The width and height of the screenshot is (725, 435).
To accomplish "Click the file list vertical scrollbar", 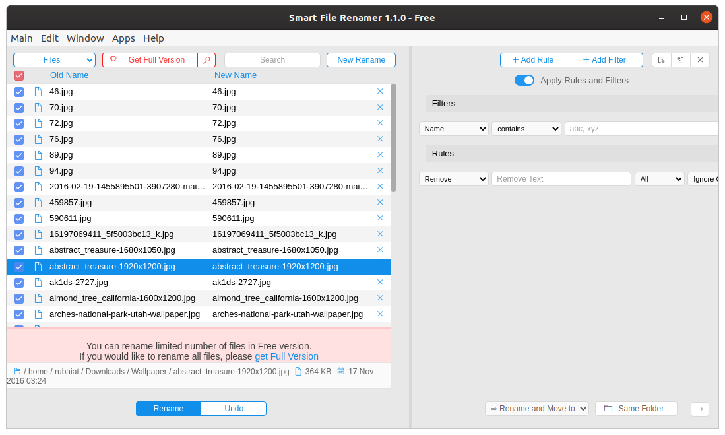I will 394,137.
